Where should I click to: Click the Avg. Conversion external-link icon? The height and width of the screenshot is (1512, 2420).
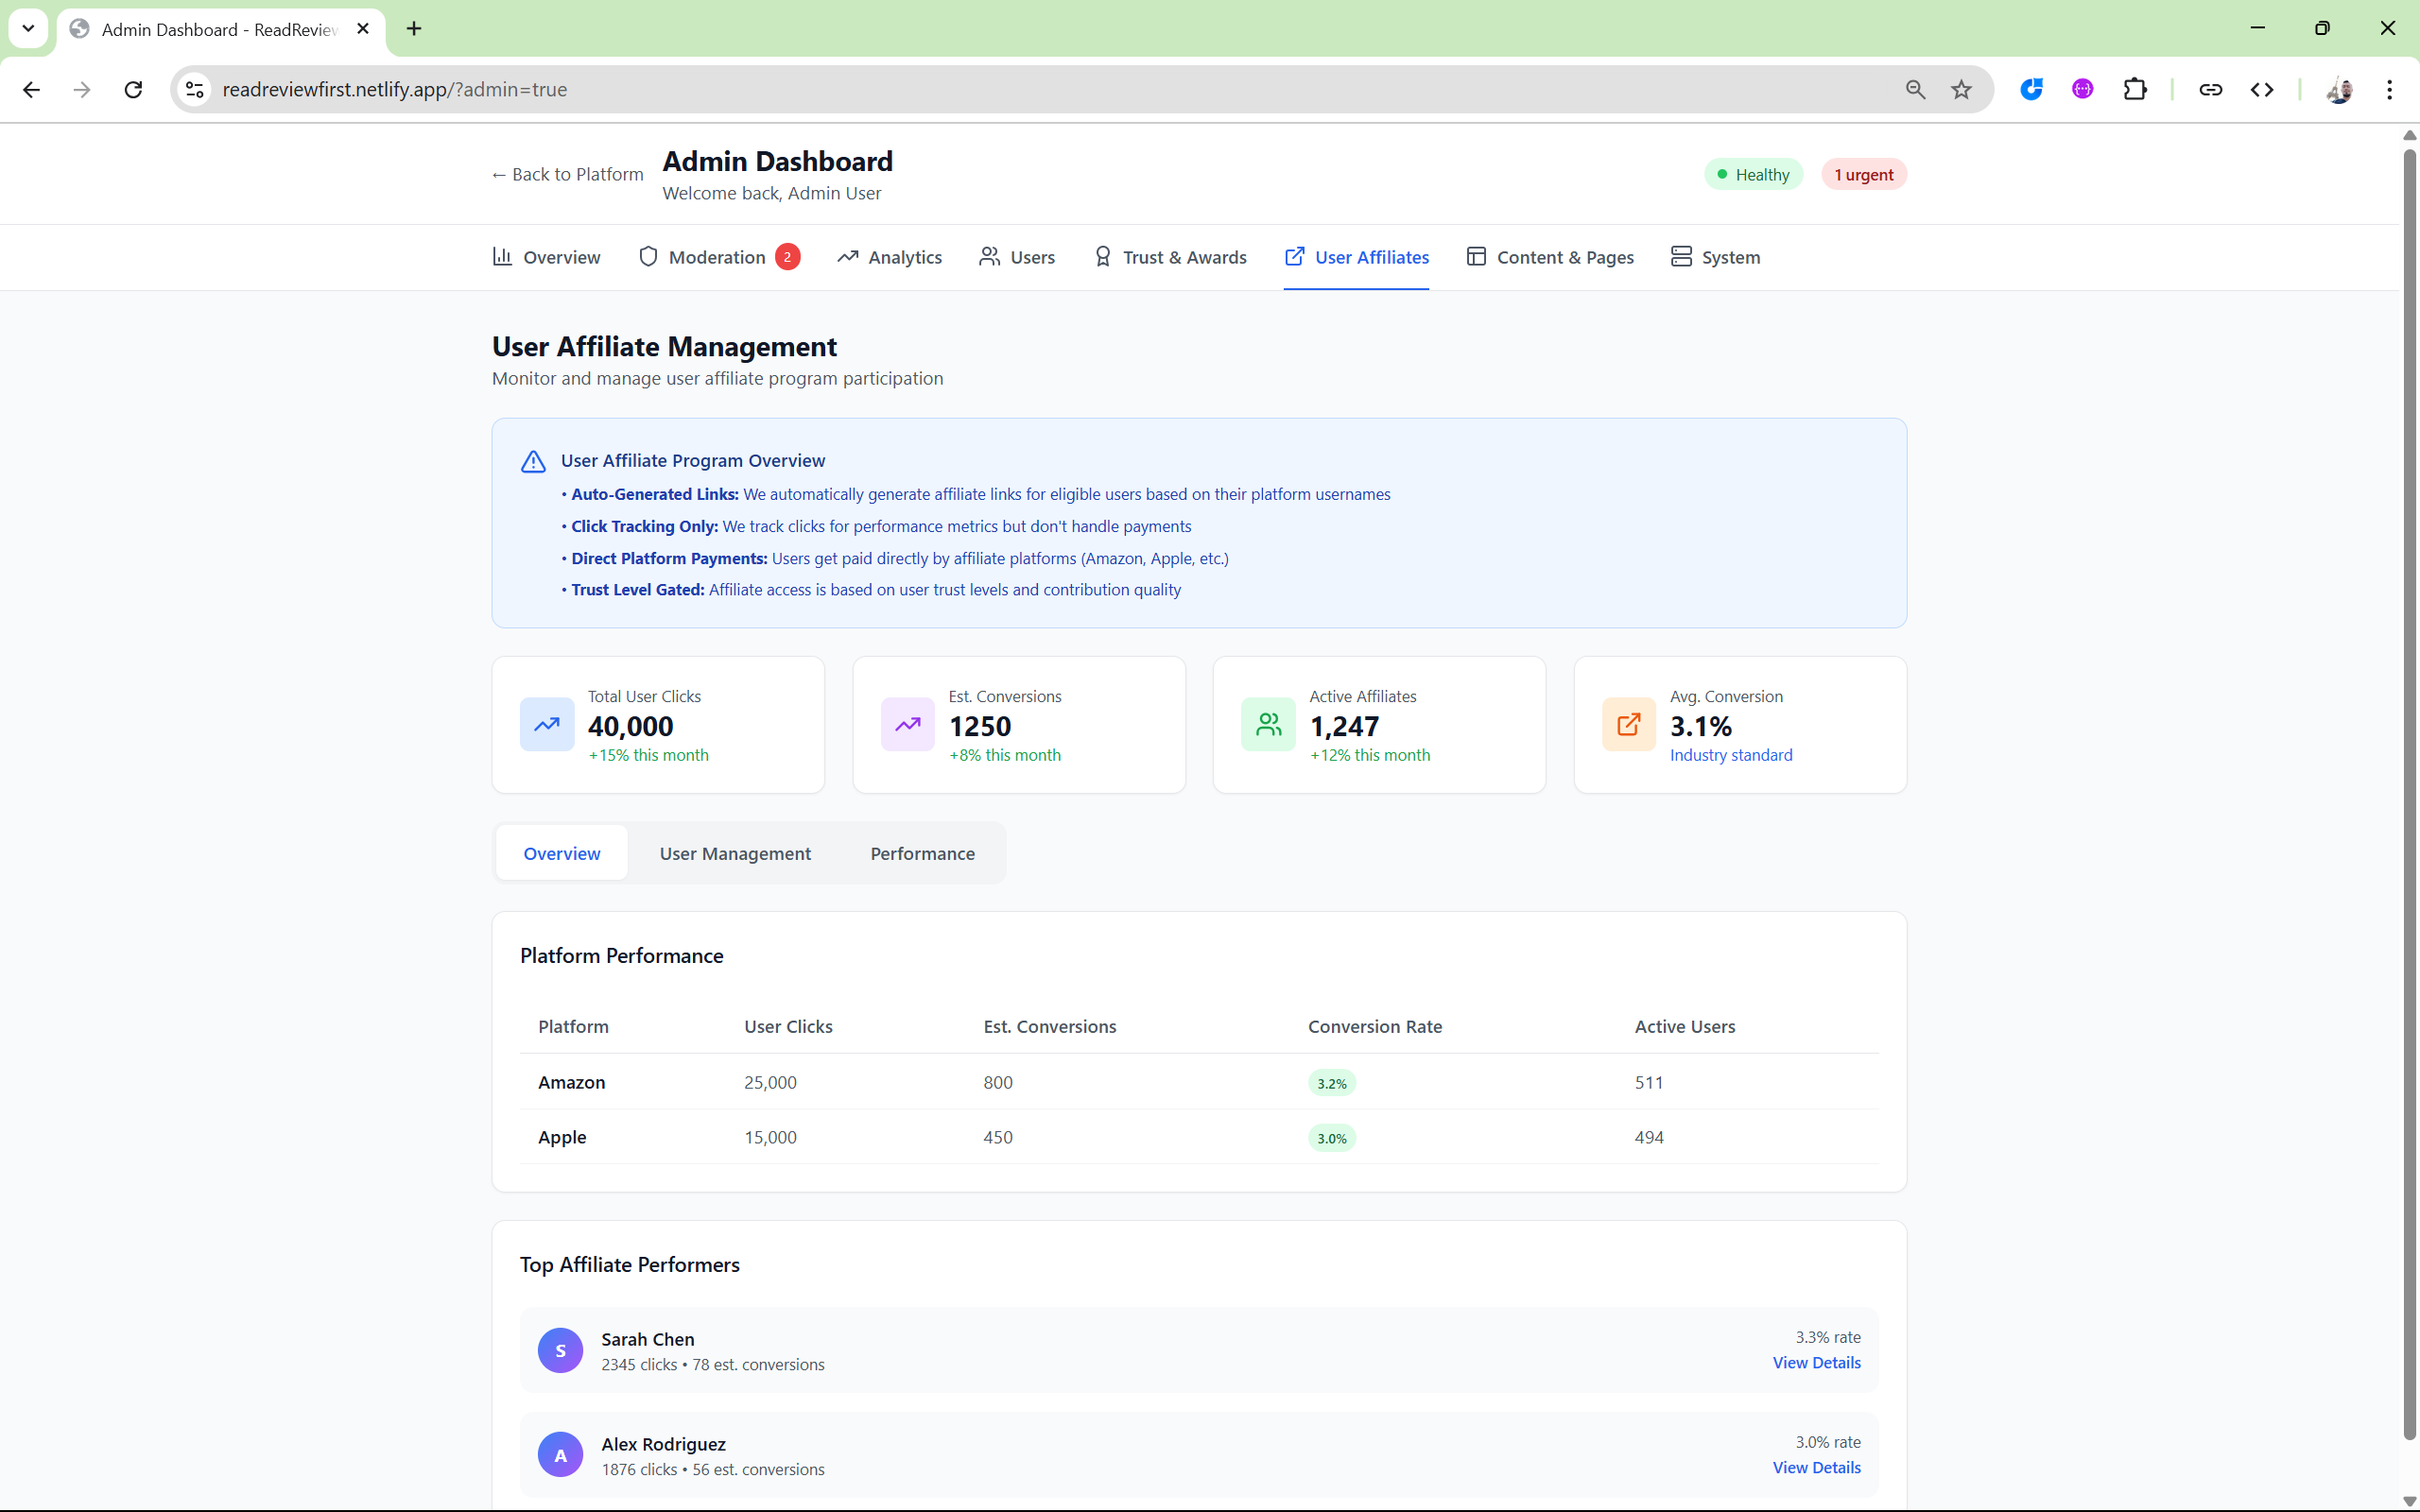(1628, 724)
